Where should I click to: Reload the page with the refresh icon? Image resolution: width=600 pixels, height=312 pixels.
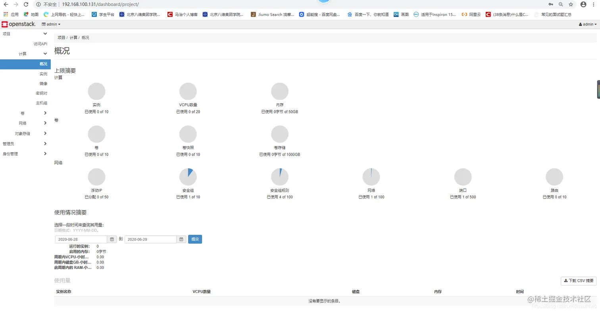click(26, 4)
